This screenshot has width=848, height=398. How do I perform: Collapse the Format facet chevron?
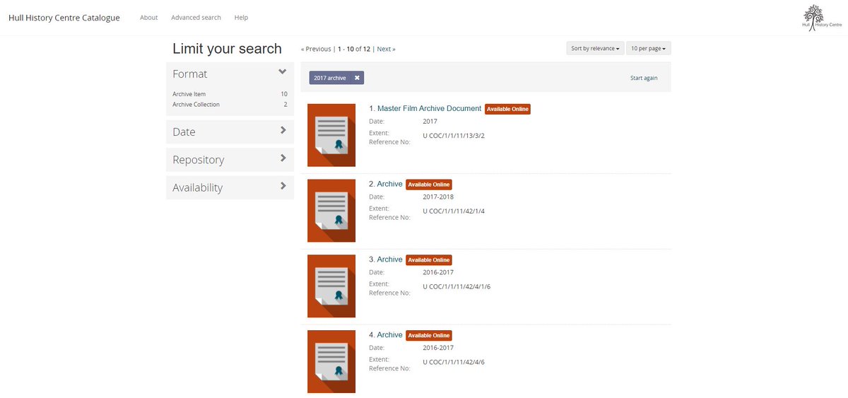(282, 72)
